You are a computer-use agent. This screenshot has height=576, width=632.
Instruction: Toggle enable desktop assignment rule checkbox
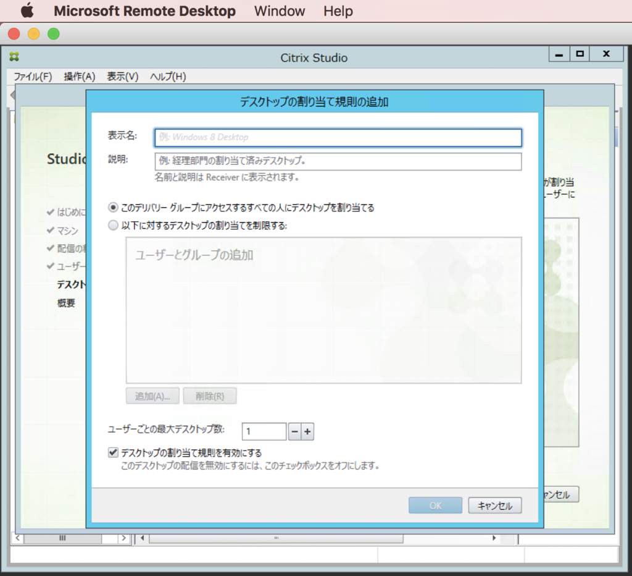coord(114,452)
